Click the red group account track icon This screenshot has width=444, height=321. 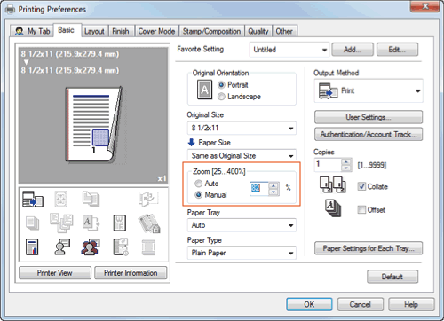point(91,247)
